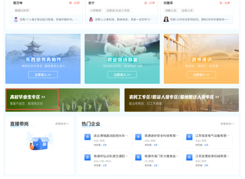Click 查看更多 next to 热门企业

227,124
